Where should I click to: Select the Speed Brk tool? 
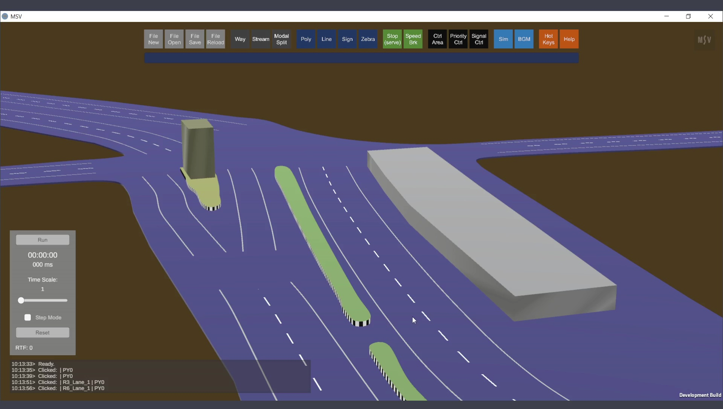[413, 39]
